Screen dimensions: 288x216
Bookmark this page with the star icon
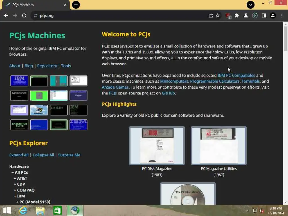pos(218,16)
